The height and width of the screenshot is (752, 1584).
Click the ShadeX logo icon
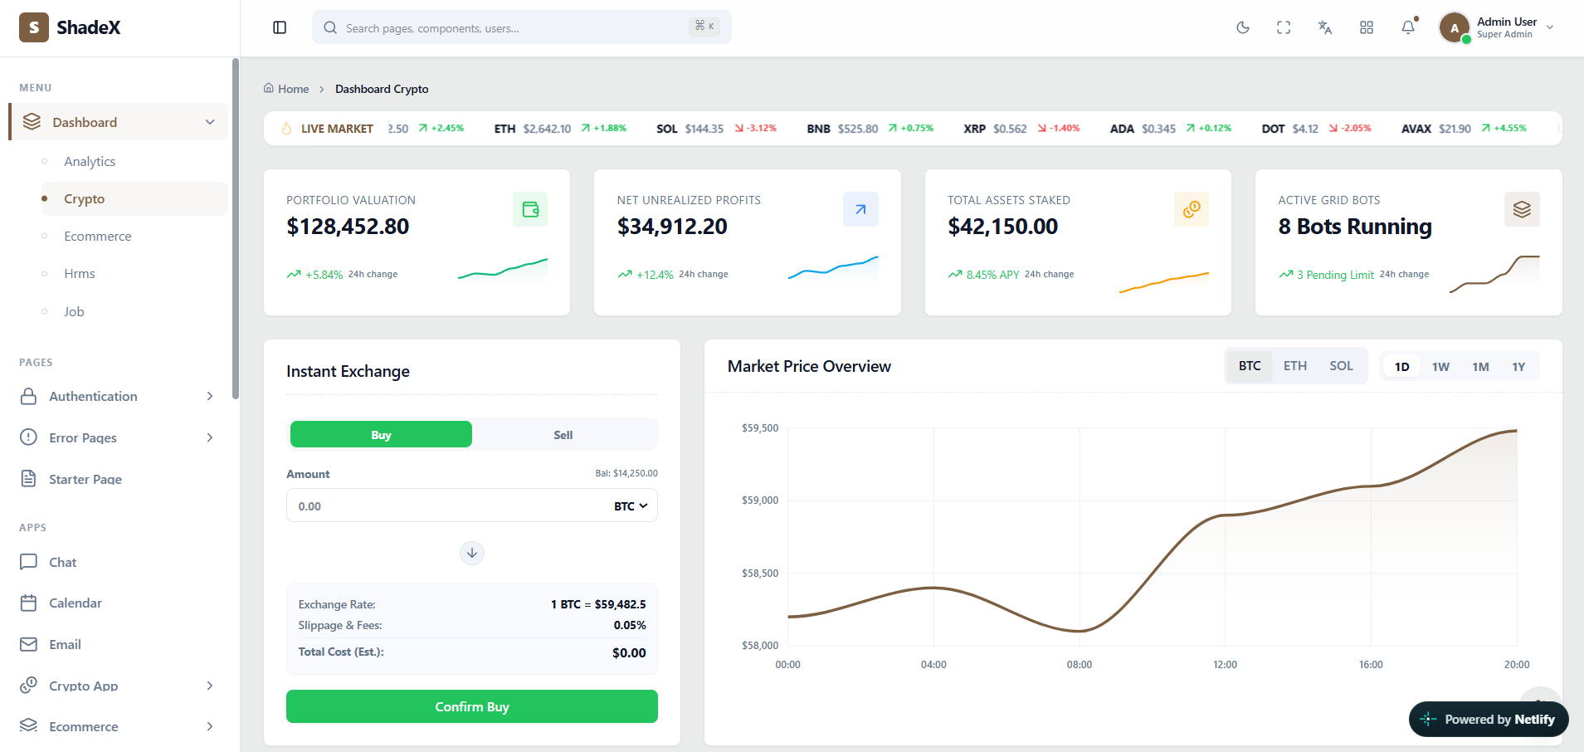point(34,27)
